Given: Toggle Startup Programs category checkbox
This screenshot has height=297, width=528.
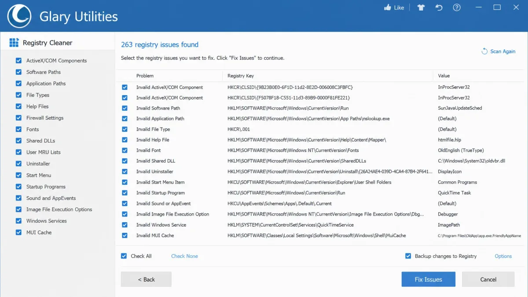Looking at the screenshot, I should 18,186.
